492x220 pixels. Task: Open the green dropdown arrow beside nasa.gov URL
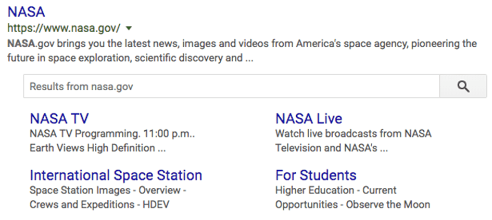[x=129, y=29]
